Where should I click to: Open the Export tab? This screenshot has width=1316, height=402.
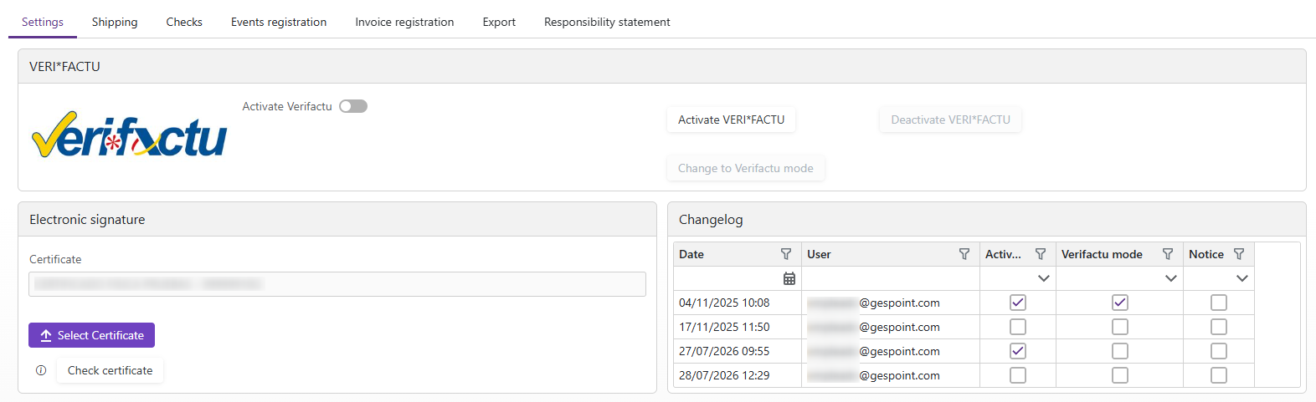tap(499, 22)
